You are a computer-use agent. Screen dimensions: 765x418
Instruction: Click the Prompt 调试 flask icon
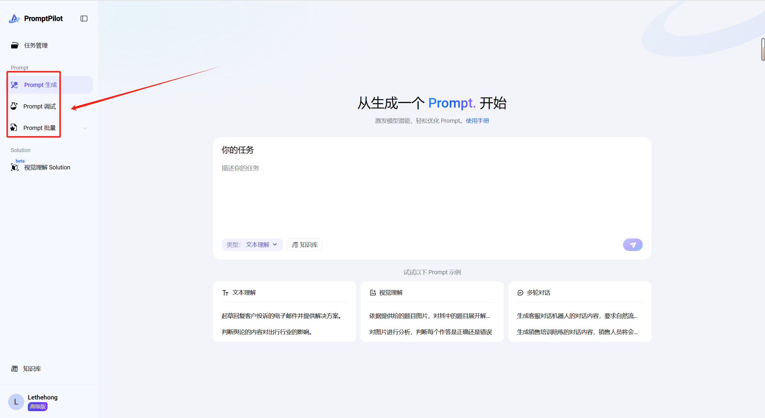14,106
